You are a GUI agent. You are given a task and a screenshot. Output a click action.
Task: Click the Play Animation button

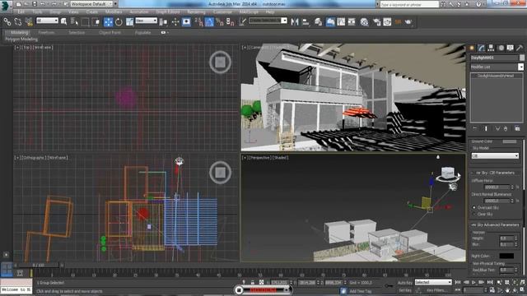(x=474, y=283)
